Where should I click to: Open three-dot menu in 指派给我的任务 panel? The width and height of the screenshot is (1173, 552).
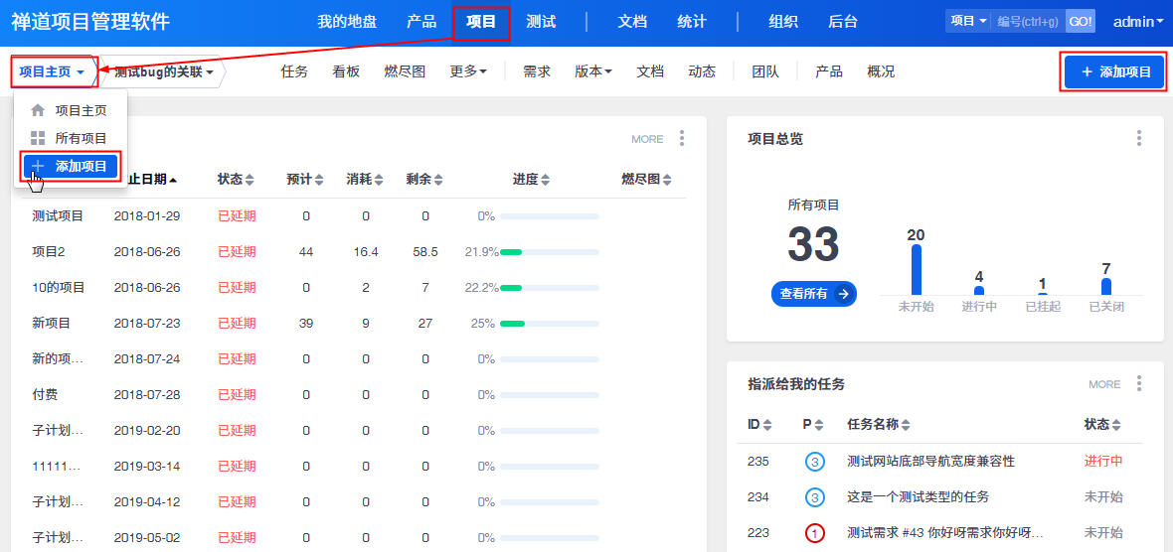click(1138, 383)
